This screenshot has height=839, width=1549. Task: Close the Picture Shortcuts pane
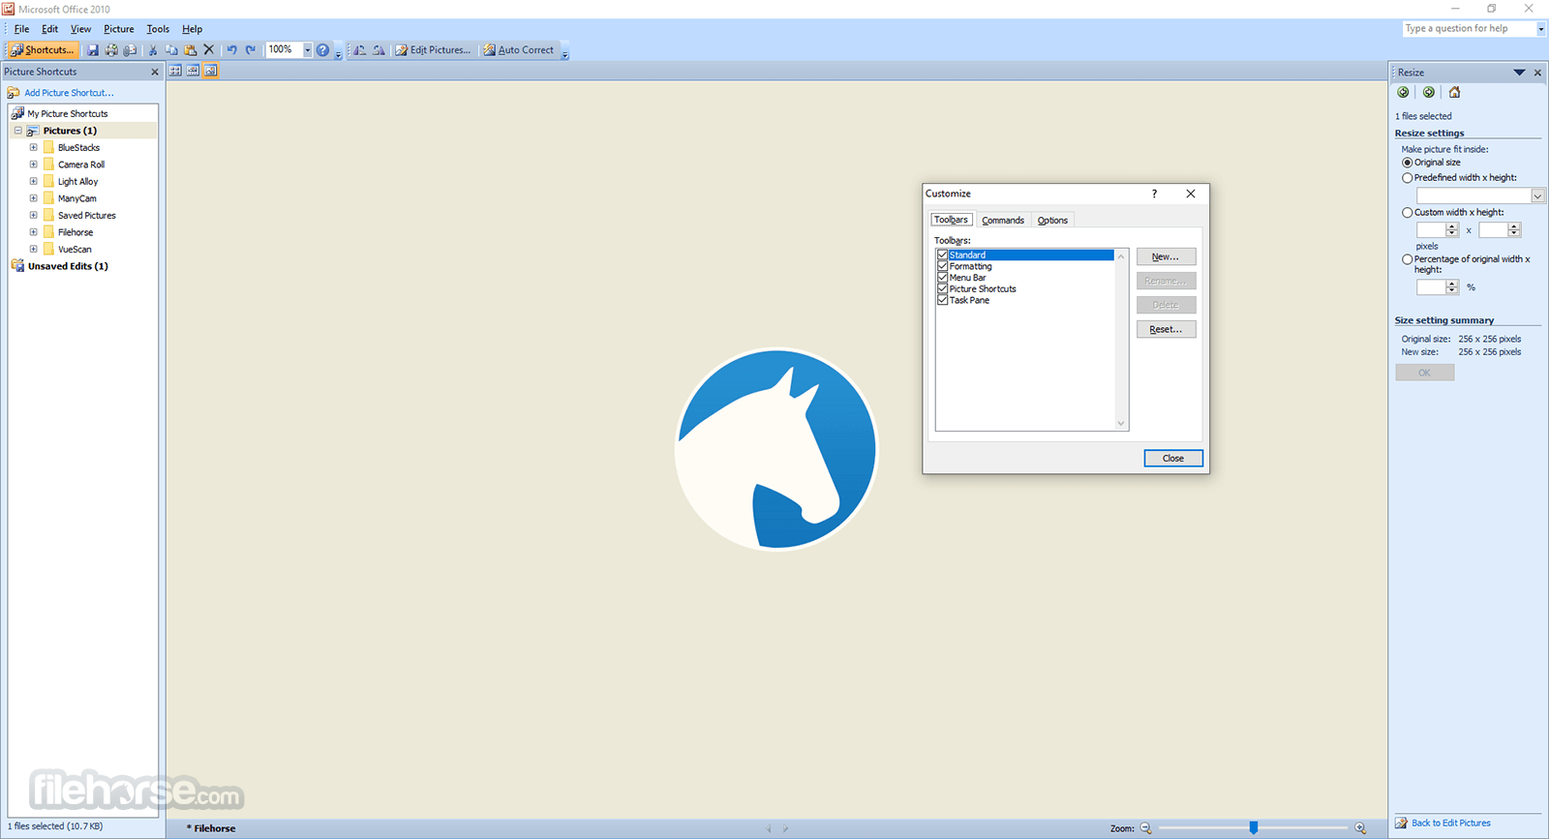(x=155, y=72)
